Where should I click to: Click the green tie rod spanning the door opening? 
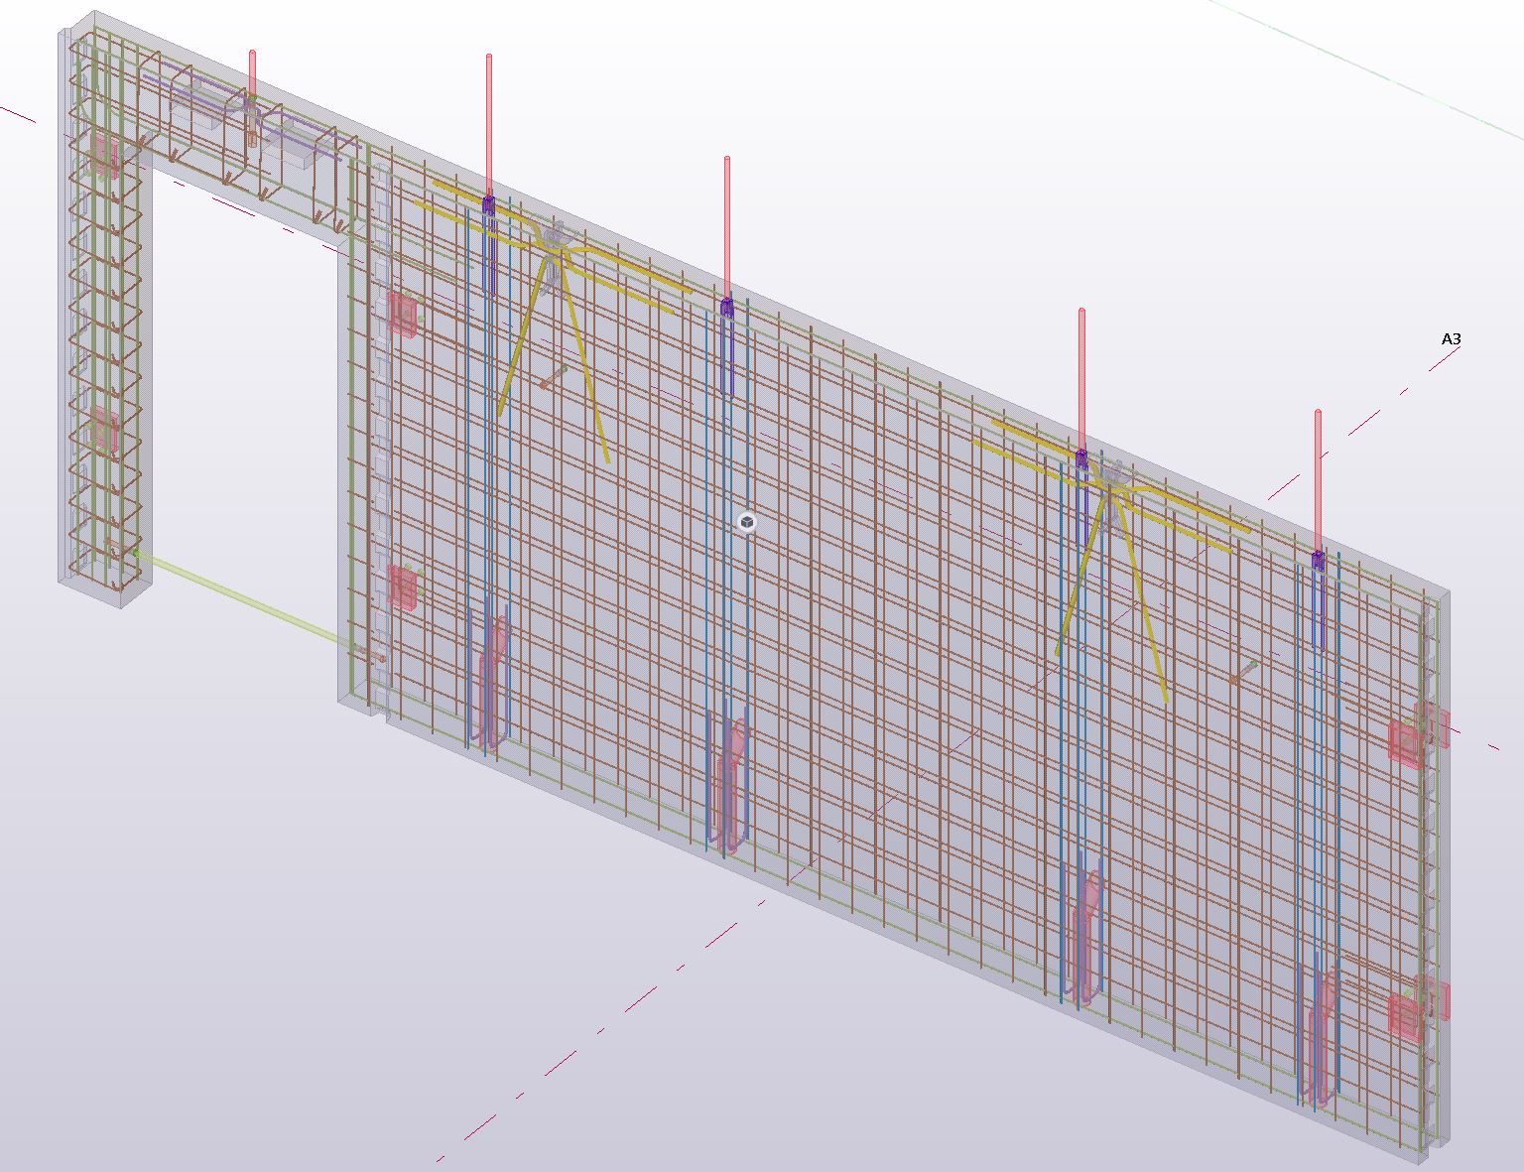[x=238, y=598]
